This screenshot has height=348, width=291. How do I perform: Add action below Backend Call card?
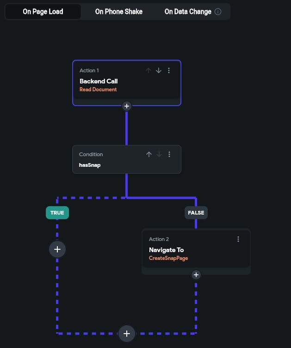click(127, 106)
